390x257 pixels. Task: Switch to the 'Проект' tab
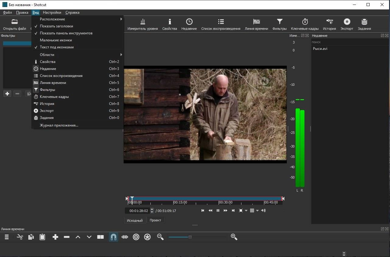point(155,220)
